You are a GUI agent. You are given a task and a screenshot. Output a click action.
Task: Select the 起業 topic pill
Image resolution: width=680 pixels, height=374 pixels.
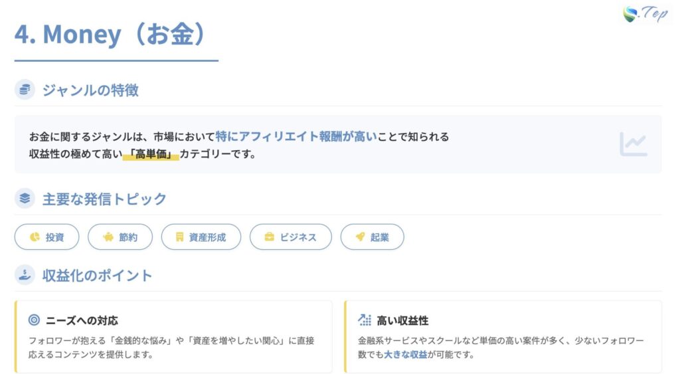(372, 237)
